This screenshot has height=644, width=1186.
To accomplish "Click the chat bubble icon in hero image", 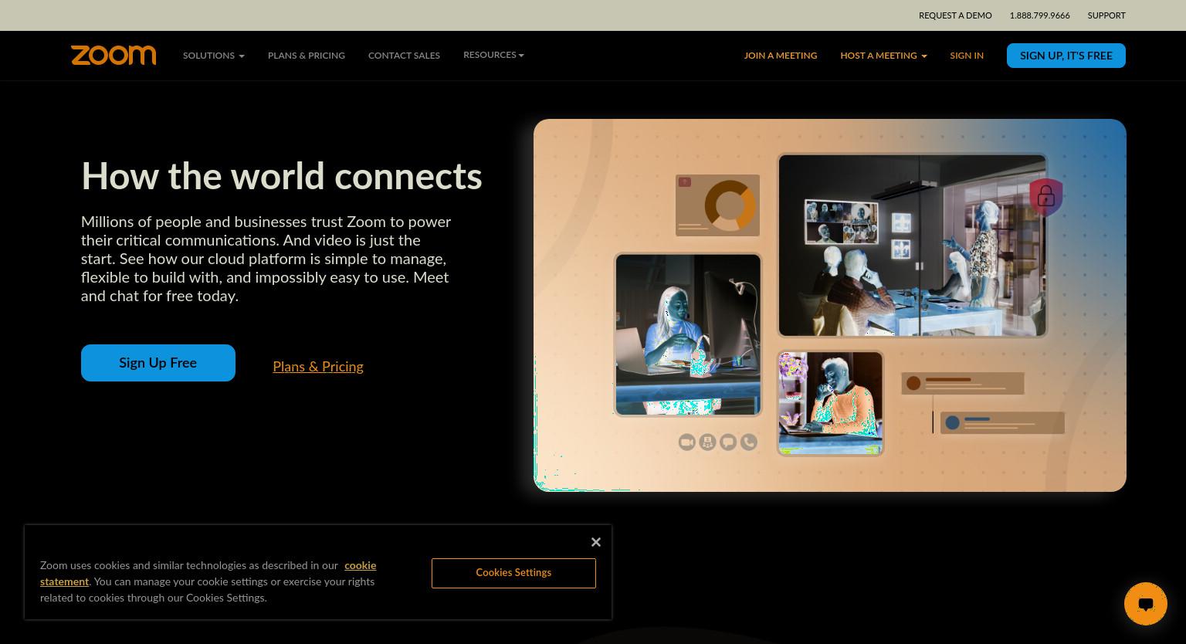I will (x=728, y=442).
